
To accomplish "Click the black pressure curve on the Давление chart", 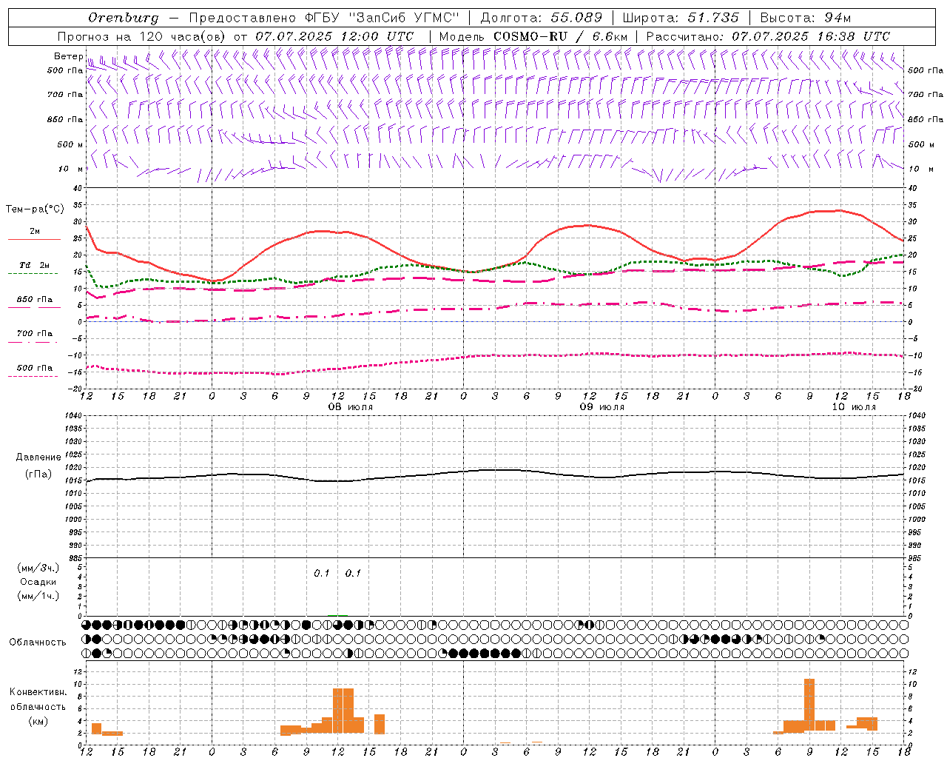I will 496,470.
